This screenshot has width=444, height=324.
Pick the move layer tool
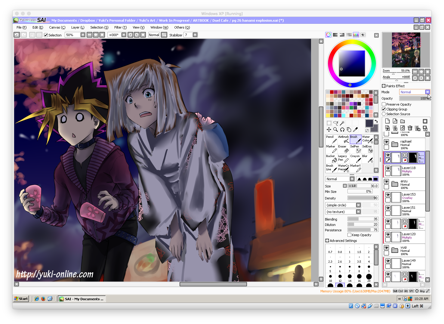pos(329,130)
